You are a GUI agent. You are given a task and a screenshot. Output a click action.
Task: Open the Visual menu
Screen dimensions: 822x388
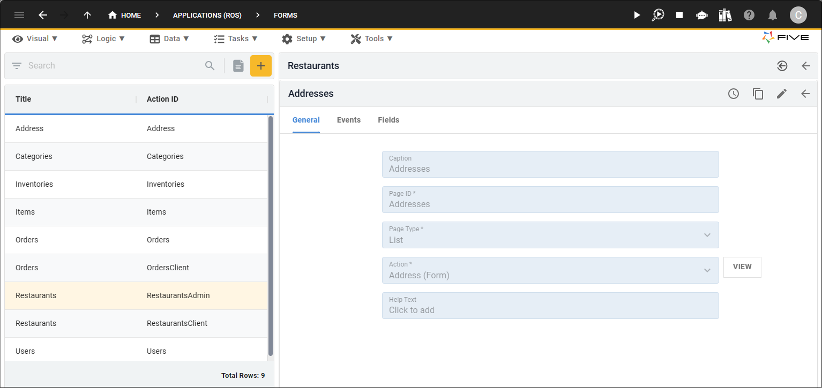click(x=35, y=39)
